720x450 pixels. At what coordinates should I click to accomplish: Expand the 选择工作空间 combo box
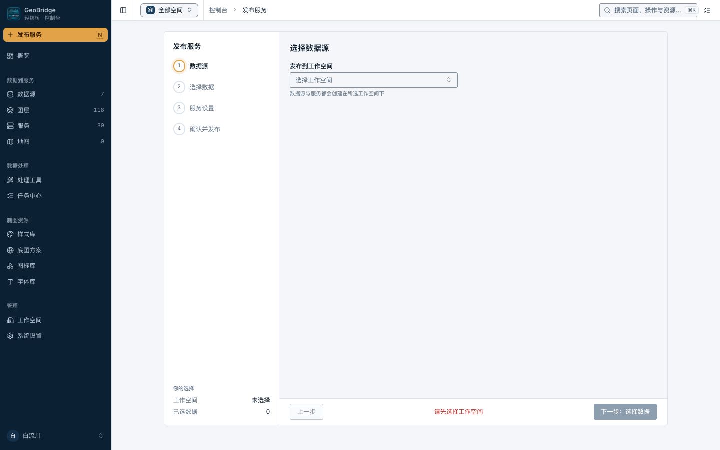click(x=374, y=80)
